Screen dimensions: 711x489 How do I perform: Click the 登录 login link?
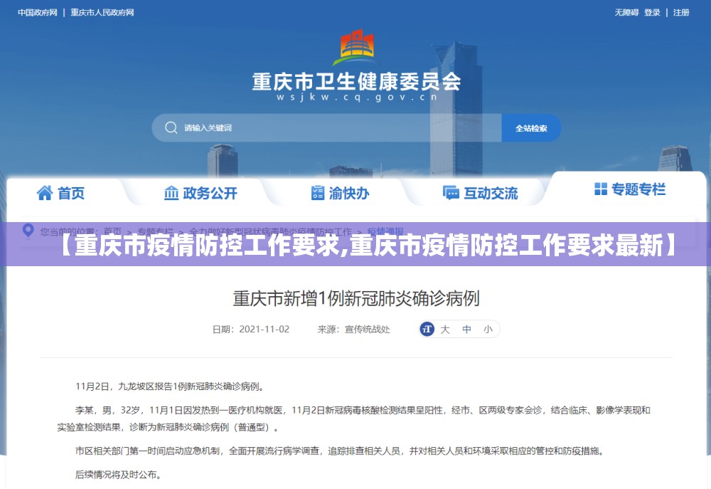[x=652, y=13]
